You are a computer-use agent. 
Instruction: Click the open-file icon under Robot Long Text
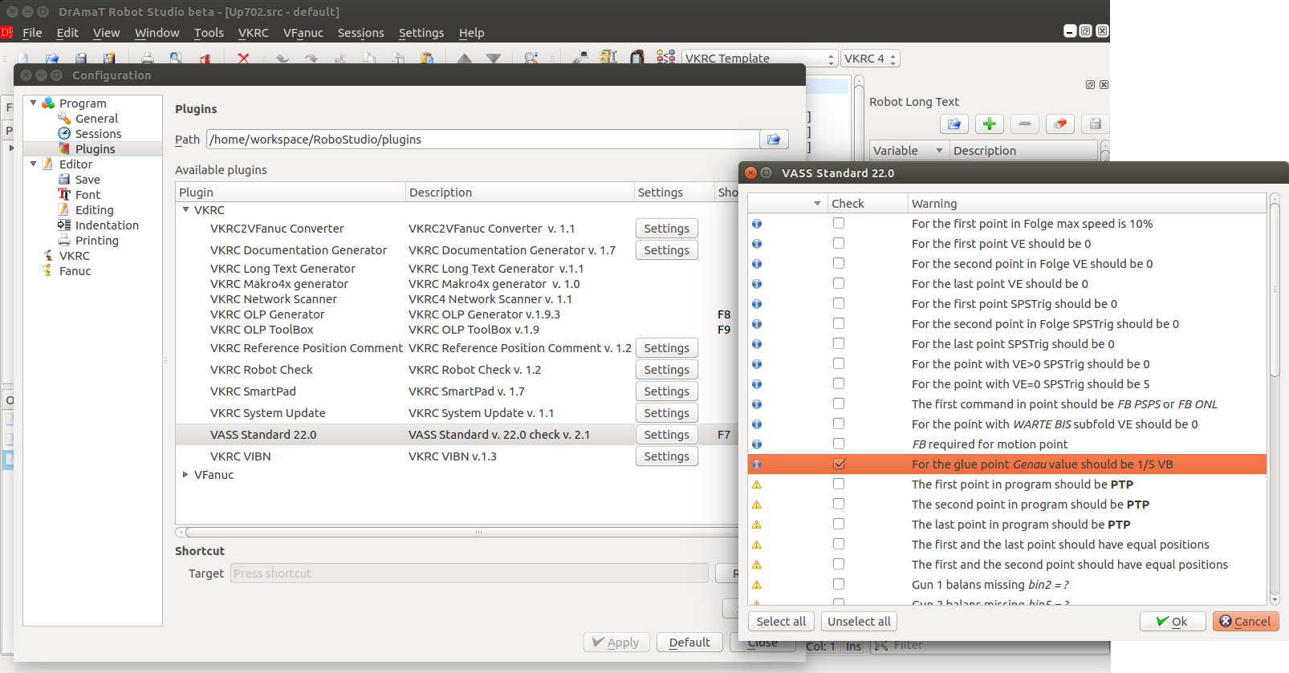coord(954,124)
